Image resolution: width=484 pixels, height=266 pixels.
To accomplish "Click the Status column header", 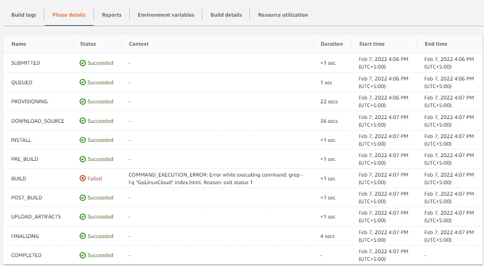I will tap(88, 44).
